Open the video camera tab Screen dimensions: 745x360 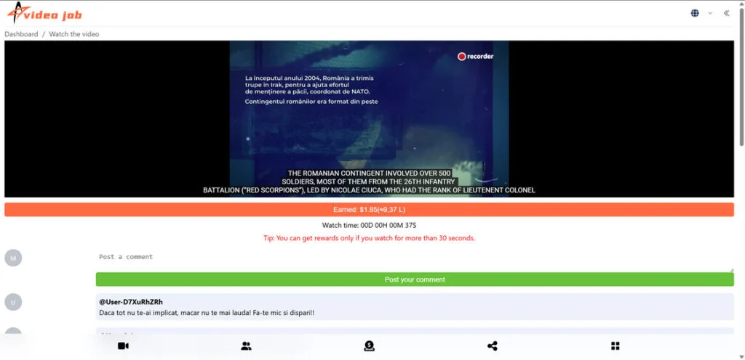(123, 345)
